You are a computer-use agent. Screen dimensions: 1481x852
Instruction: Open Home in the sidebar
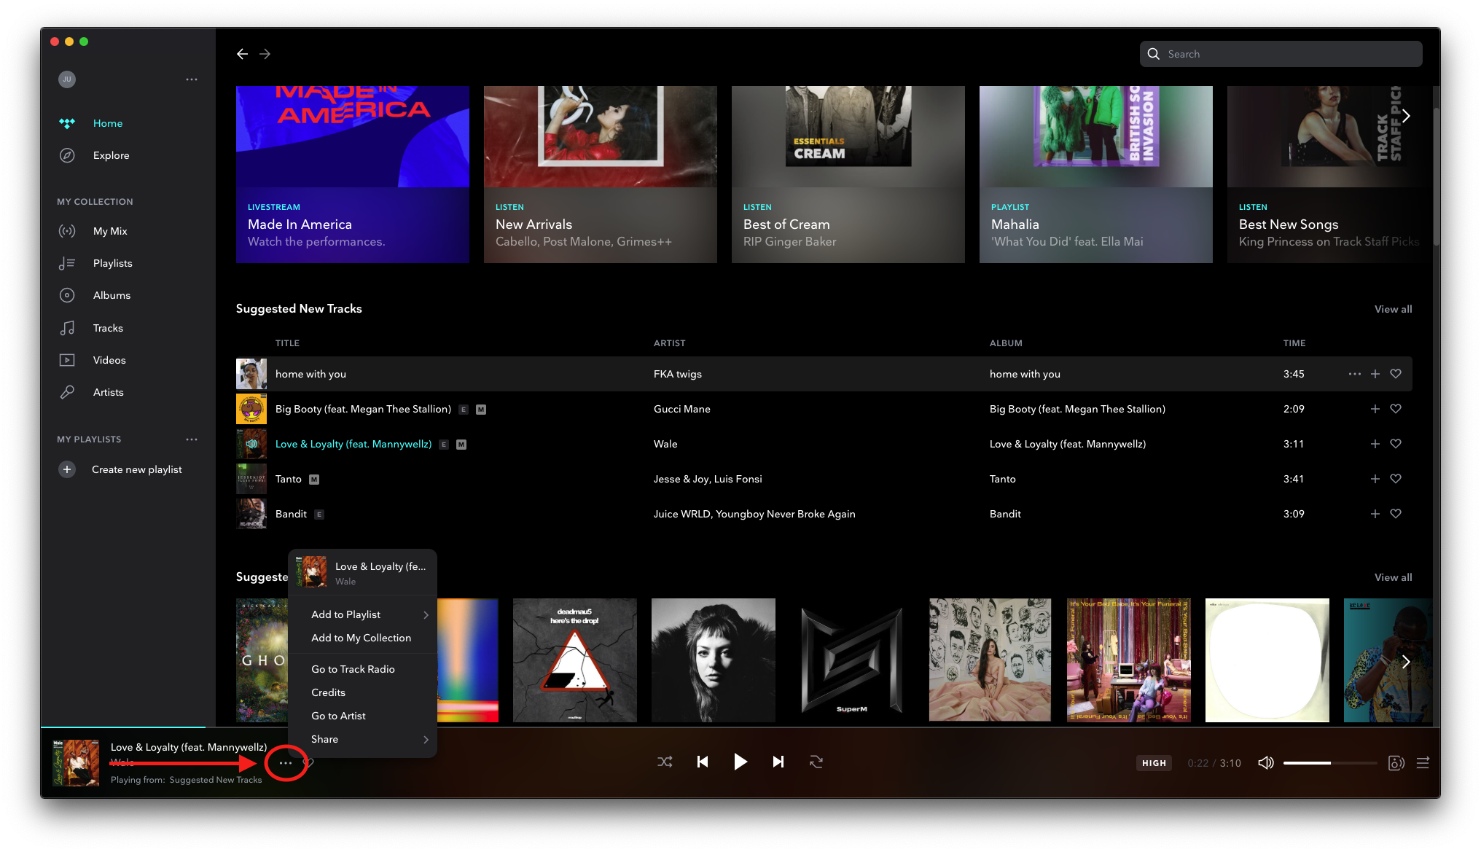(108, 123)
